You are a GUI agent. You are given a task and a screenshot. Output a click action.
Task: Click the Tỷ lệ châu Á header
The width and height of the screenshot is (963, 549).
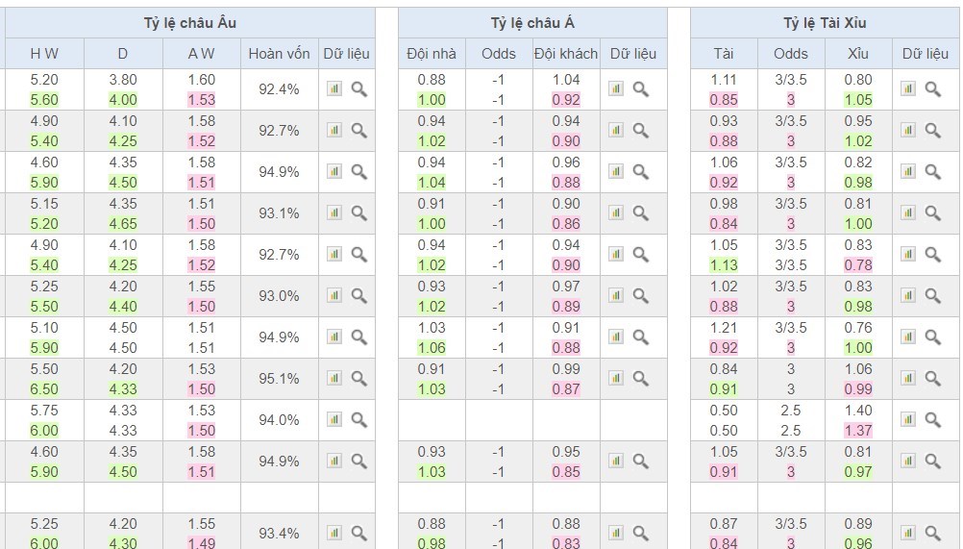coord(531,23)
